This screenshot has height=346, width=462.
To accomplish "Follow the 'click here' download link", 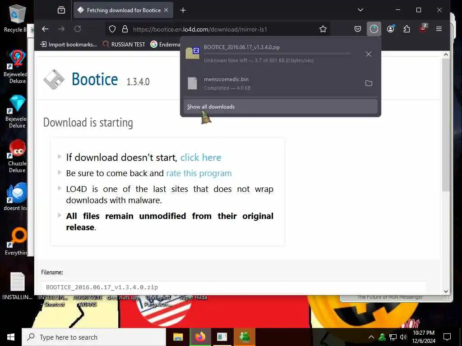I will tap(201, 157).
